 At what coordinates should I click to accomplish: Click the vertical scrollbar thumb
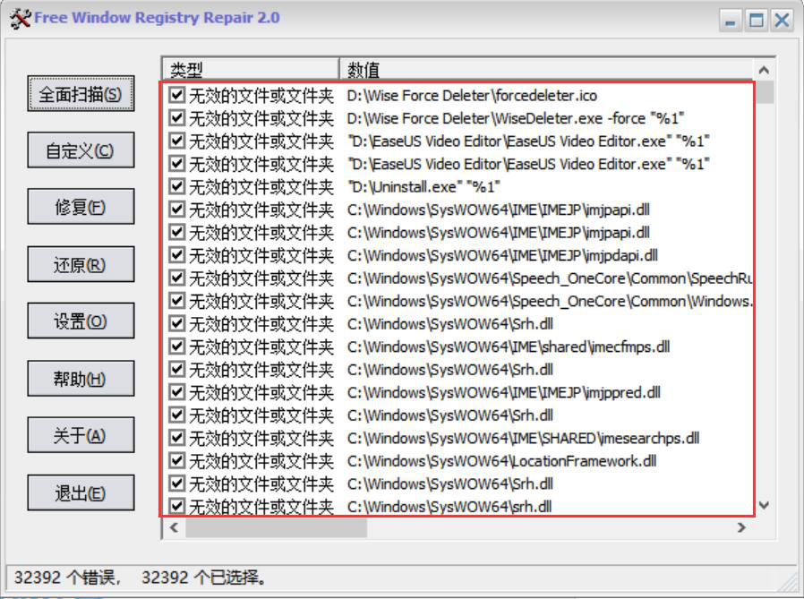(x=764, y=92)
